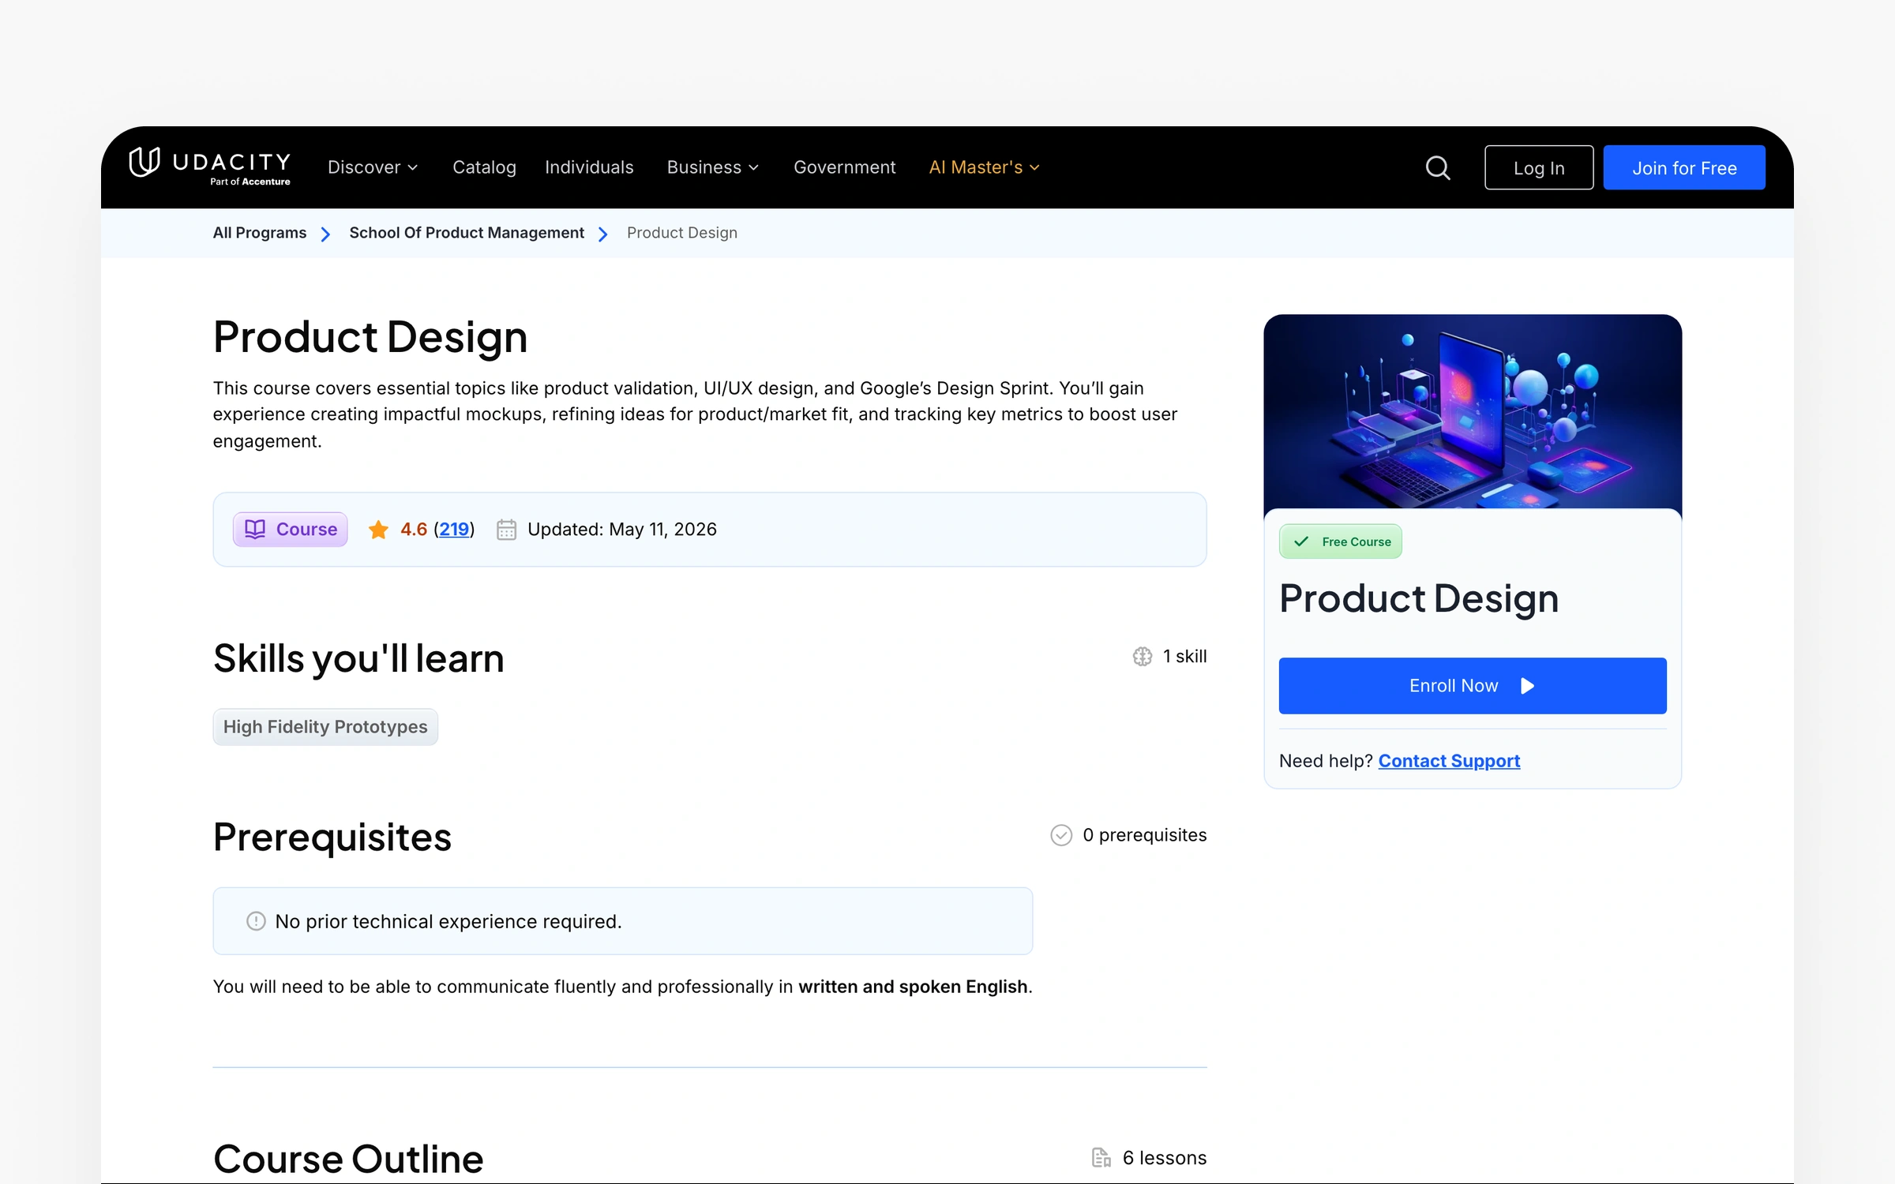1895x1184 pixels.
Task: Click the 4.6 rating value
Action: [x=414, y=529]
